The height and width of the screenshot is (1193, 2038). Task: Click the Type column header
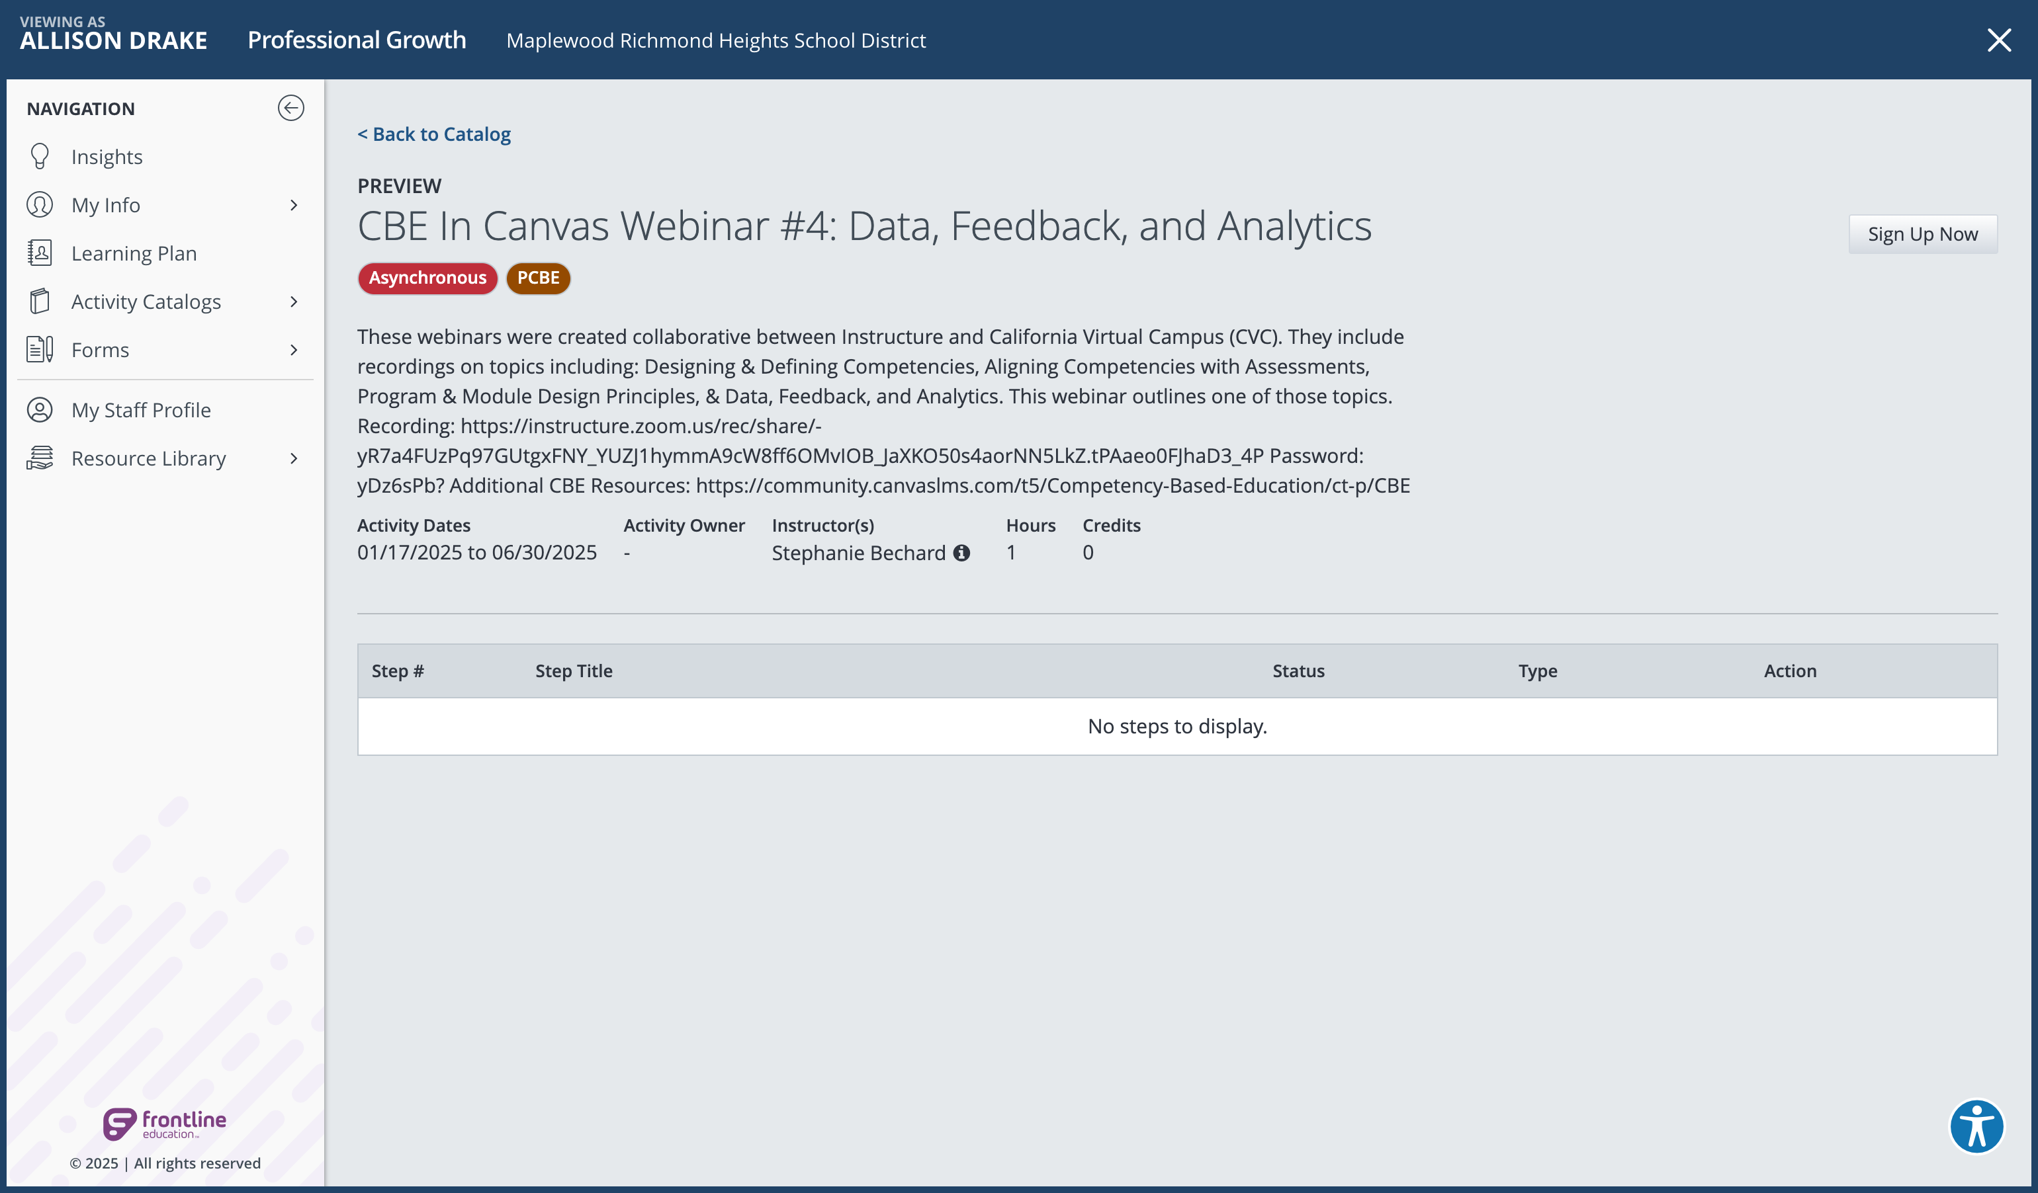[x=1537, y=671]
